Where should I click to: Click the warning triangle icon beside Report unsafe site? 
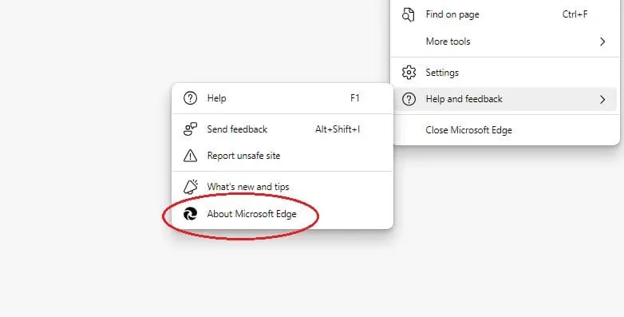pyautogui.click(x=190, y=156)
